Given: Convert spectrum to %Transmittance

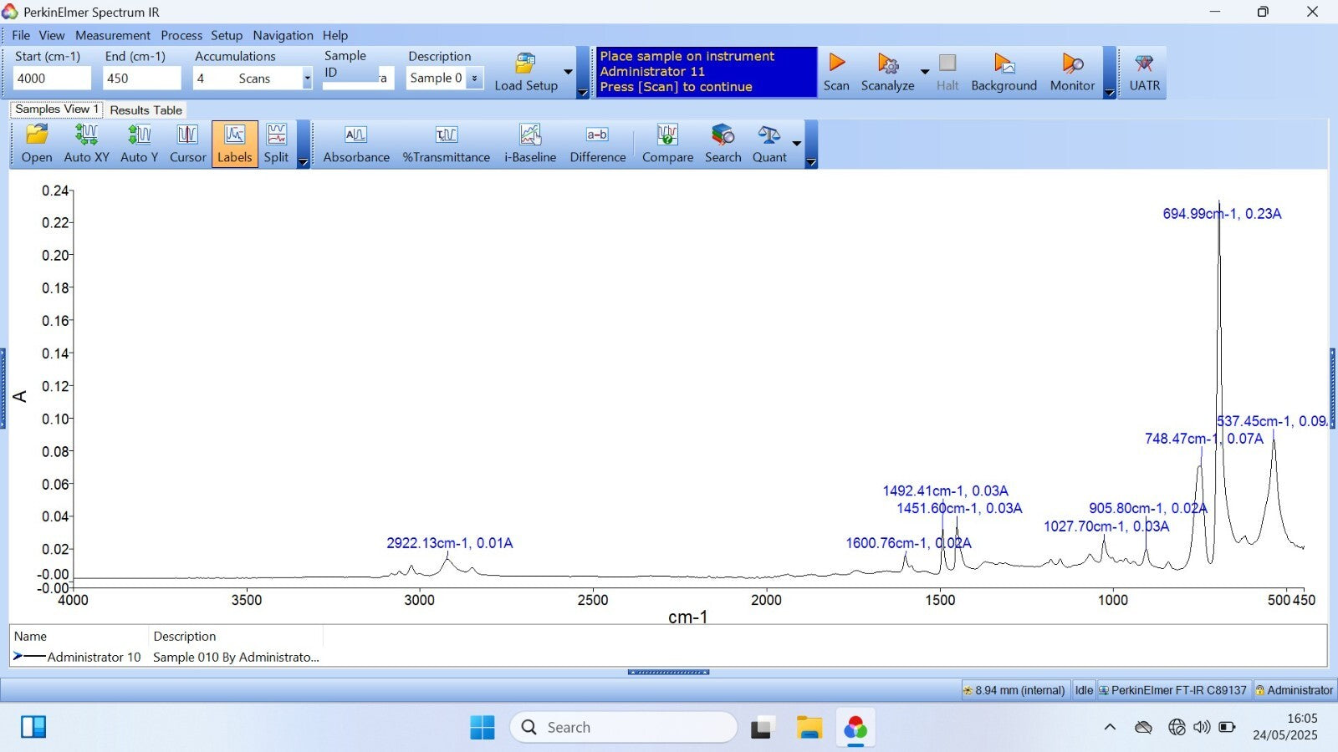Looking at the screenshot, I should point(446,144).
